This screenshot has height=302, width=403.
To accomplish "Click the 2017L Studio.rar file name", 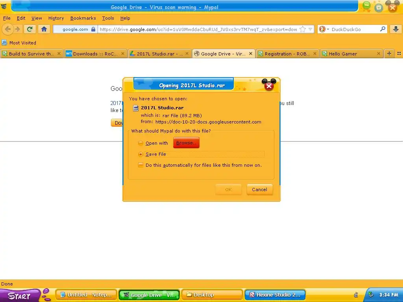I will [x=162, y=108].
